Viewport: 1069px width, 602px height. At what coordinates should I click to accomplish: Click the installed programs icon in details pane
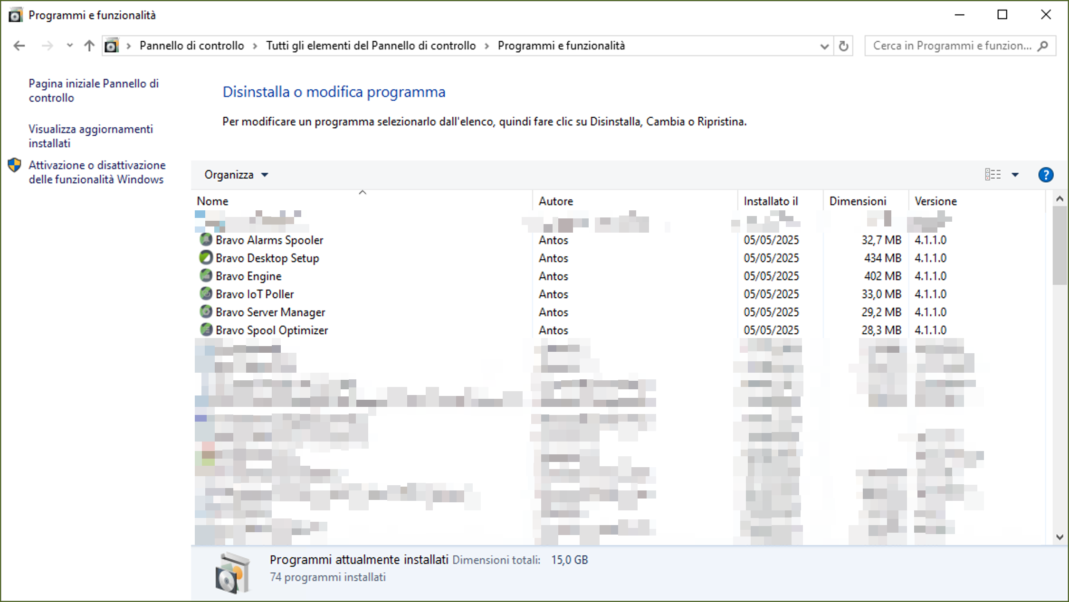(x=232, y=573)
